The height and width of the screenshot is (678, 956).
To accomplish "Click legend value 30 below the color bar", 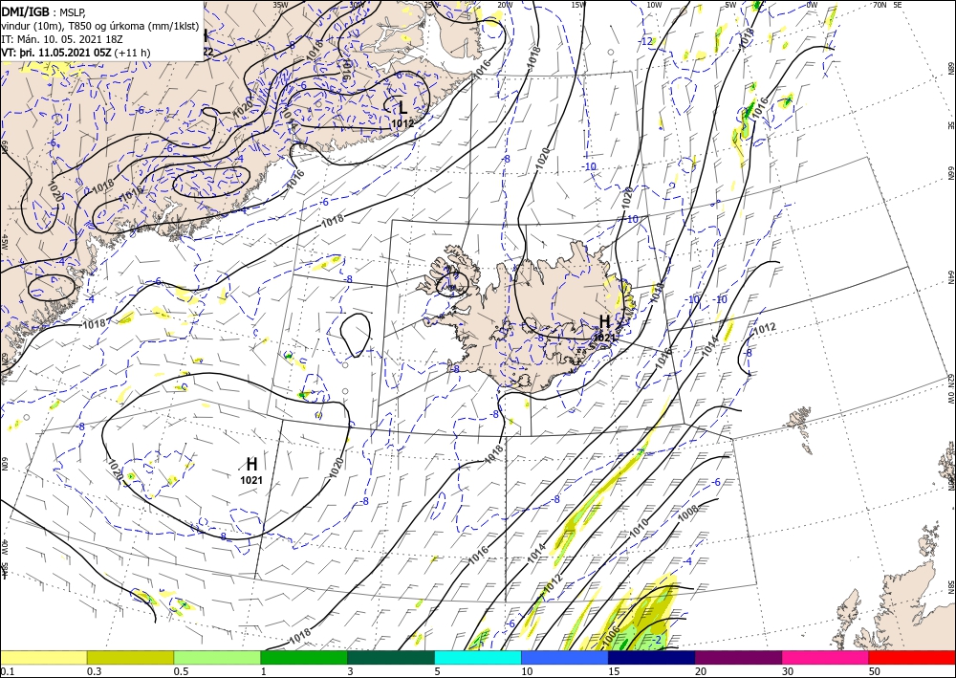I will pyautogui.click(x=788, y=671).
